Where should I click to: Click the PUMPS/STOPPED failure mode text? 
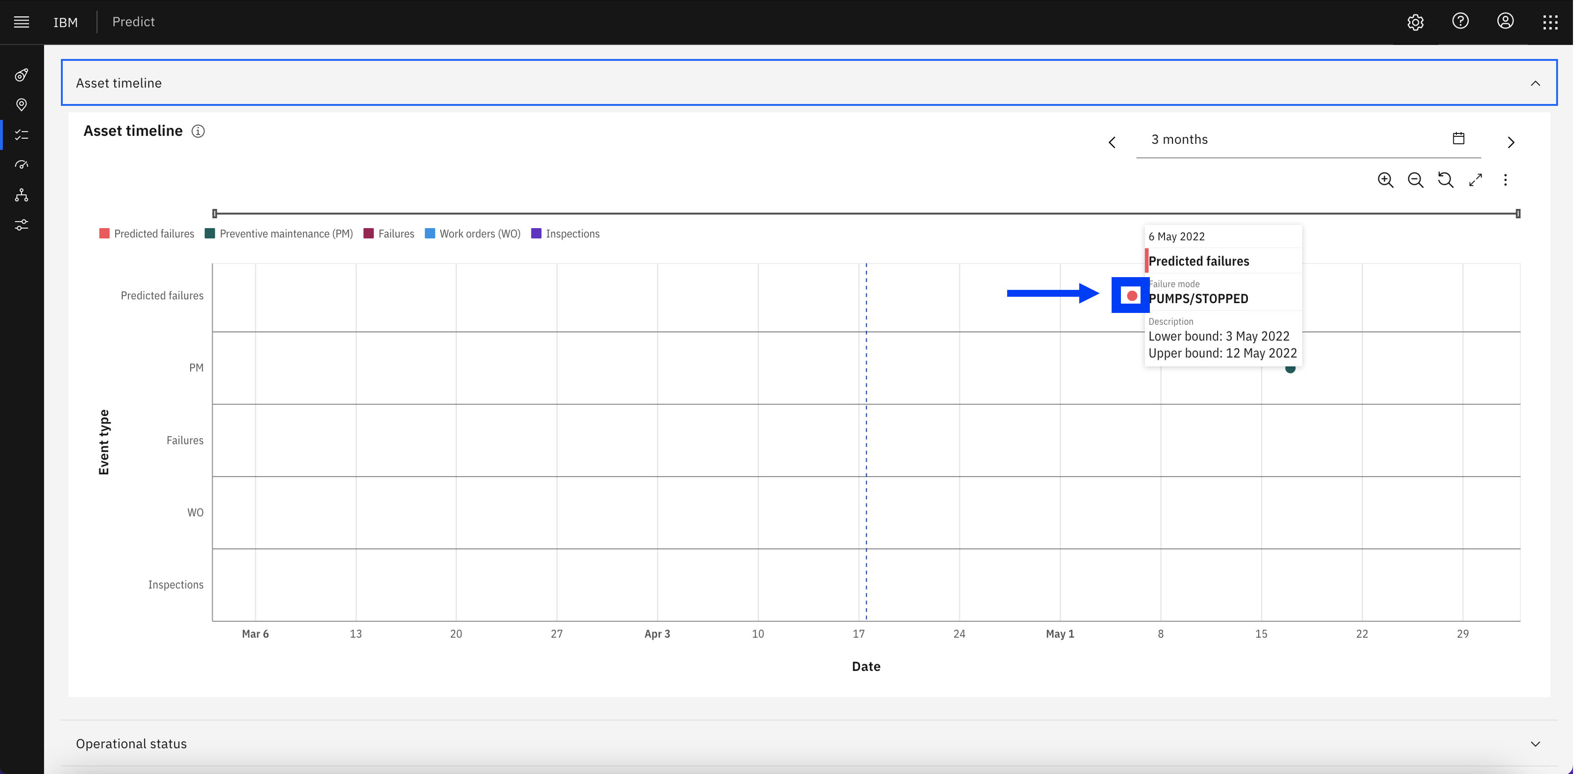(1198, 299)
